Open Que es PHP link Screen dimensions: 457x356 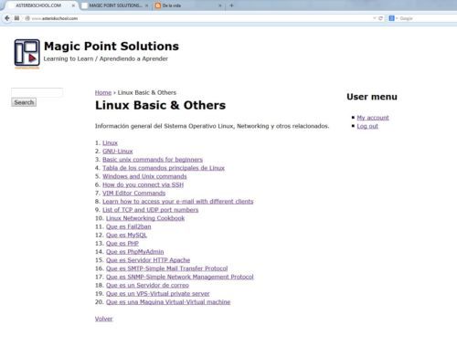tap(122, 244)
